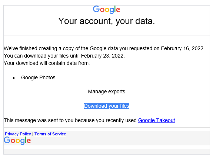Click the Download your files button
Screen dimensions: 213x159
pyautogui.click(x=107, y=106)
